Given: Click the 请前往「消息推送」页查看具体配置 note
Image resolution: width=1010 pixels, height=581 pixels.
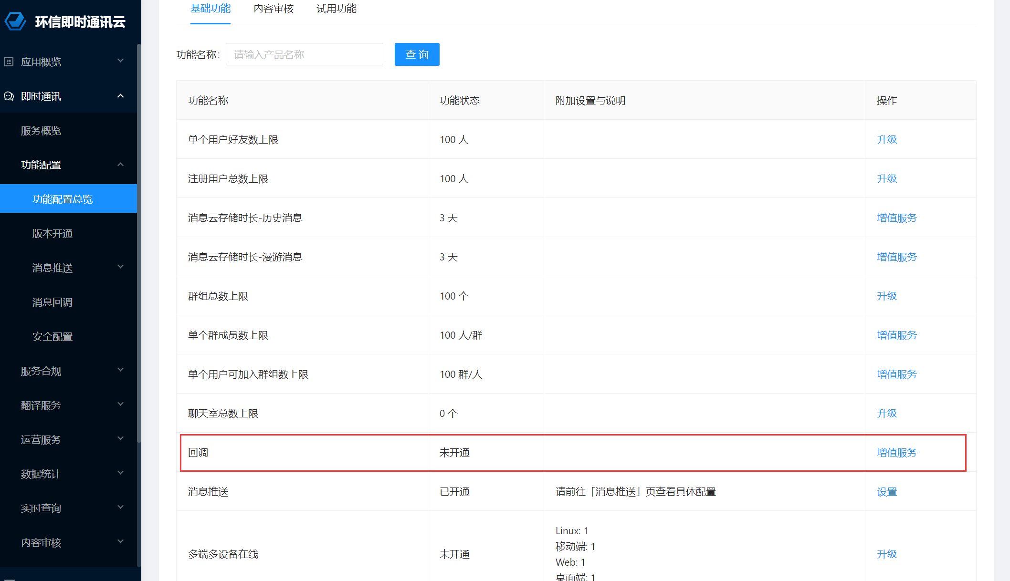Looking at the screenshot, I should point(636,492).
